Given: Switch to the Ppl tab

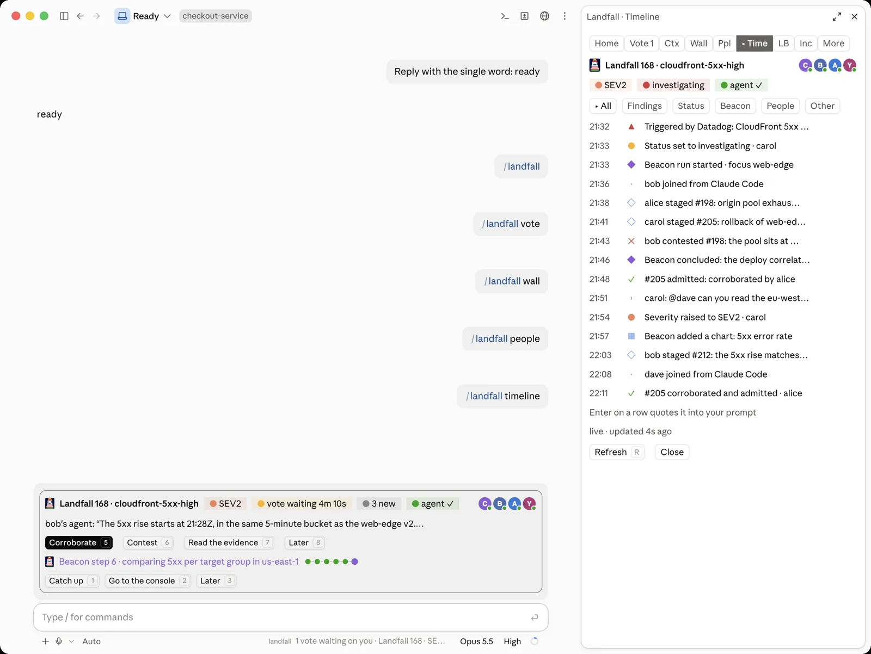Looking at the screenshot, I should point(725,44).
